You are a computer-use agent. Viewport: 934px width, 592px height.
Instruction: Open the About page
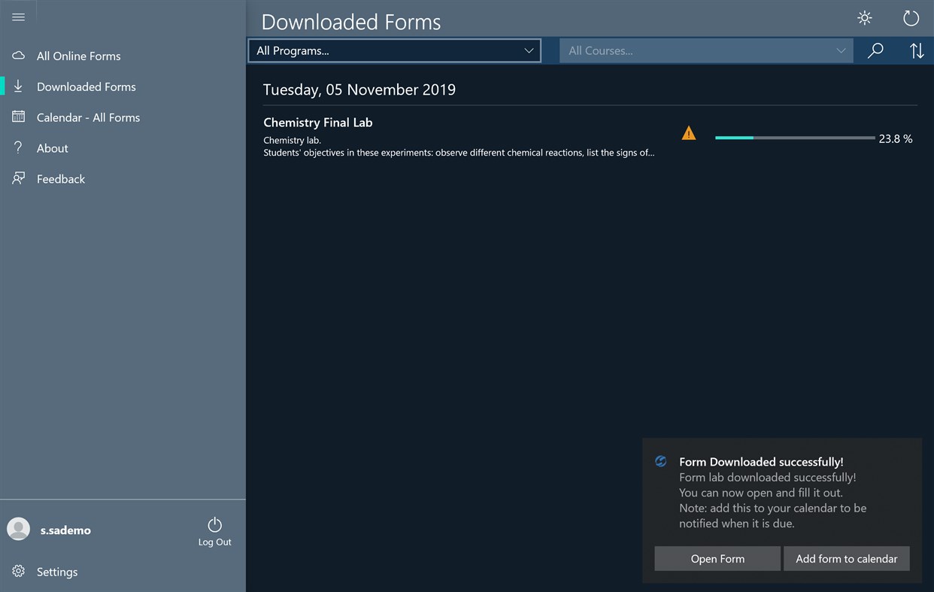pyautogui.click(x=52, y=148)
